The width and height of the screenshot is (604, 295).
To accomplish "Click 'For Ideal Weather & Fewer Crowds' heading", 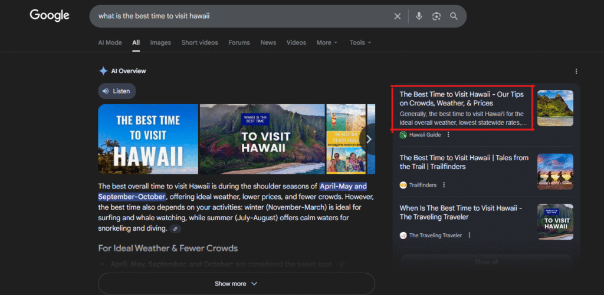I will click(168, 248).
